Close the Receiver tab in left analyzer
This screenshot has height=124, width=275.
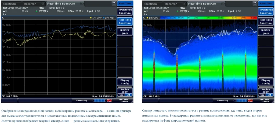[x=43, y=4]
